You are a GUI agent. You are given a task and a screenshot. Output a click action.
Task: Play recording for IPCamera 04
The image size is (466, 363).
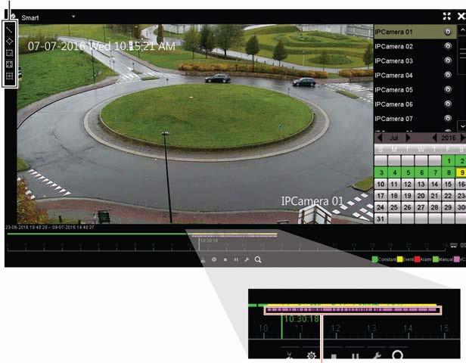448,75
